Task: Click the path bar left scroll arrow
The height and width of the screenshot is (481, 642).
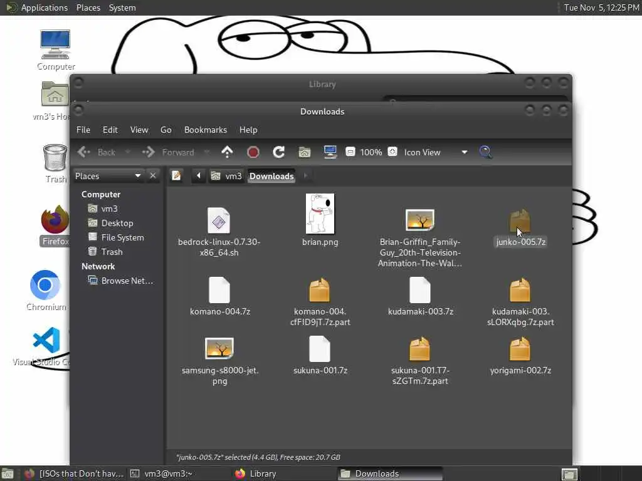Action: (x=199, y=176)
